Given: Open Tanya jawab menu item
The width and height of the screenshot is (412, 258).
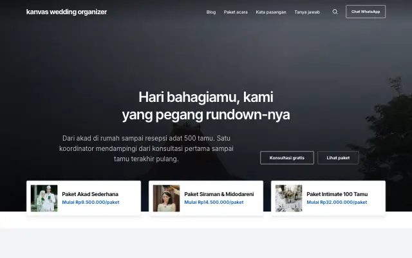Looking at the screenshot, I should tap(307, 12).
